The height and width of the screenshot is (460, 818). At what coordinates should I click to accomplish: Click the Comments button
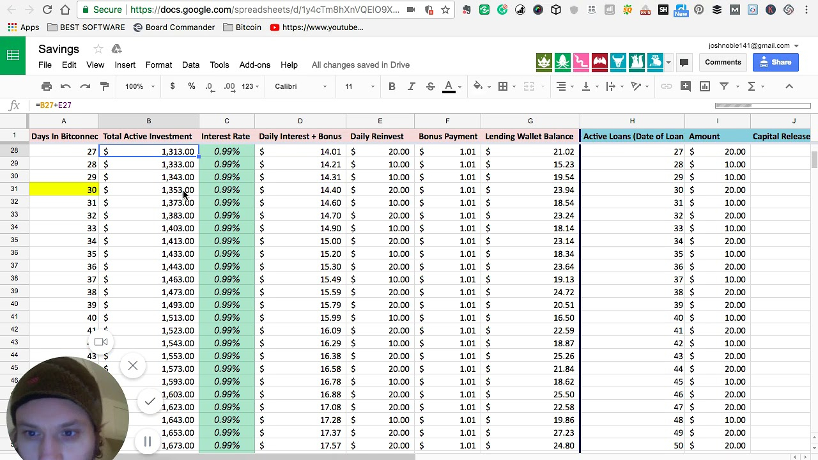pos(723,62)
